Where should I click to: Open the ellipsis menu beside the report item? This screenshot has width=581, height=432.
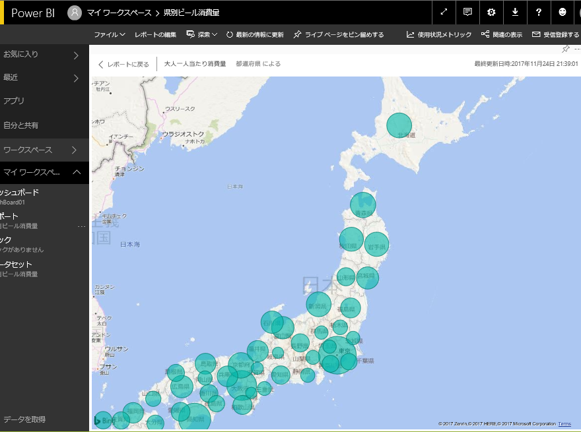pyautogui.click(x=81, y=226)
